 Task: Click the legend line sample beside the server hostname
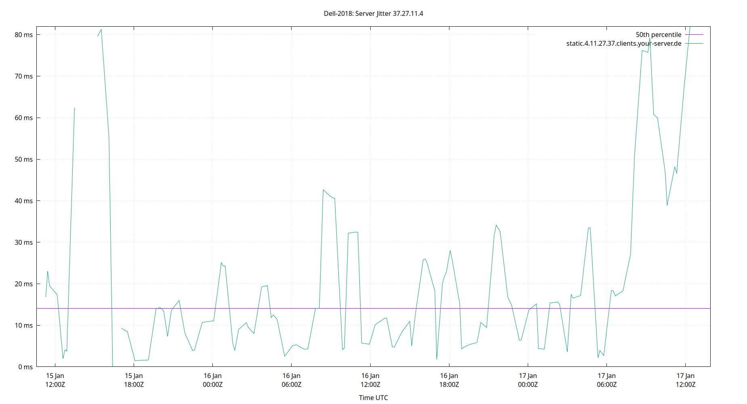tap(694, 44)
